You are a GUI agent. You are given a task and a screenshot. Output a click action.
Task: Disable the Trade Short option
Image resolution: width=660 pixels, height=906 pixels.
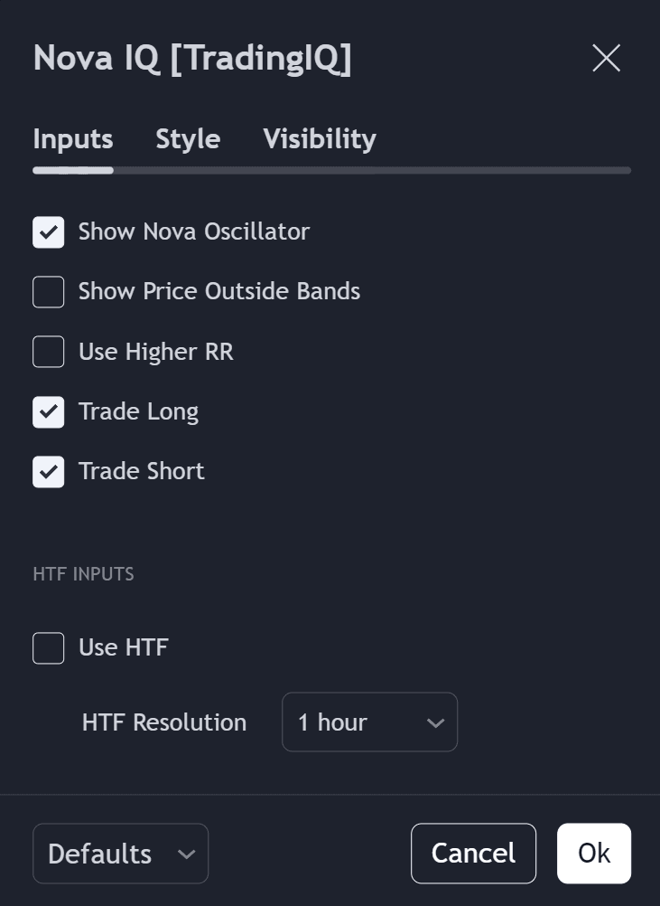coord(48,471)
